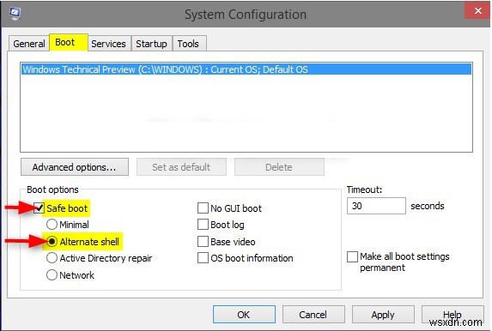This screenshot has width=492, height=331.
Task: Choose the Network safe boot option
Action: (52, 275)
